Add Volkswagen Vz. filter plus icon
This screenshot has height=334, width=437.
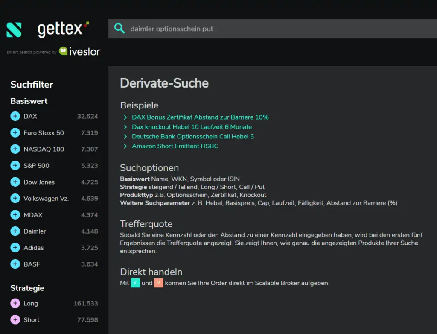(x=15, y=198)
